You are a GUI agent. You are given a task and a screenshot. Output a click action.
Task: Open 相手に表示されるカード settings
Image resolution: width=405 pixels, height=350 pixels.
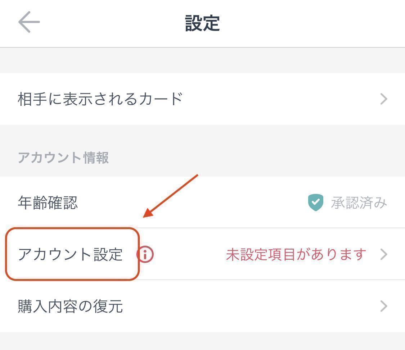[x=100, y=99]
